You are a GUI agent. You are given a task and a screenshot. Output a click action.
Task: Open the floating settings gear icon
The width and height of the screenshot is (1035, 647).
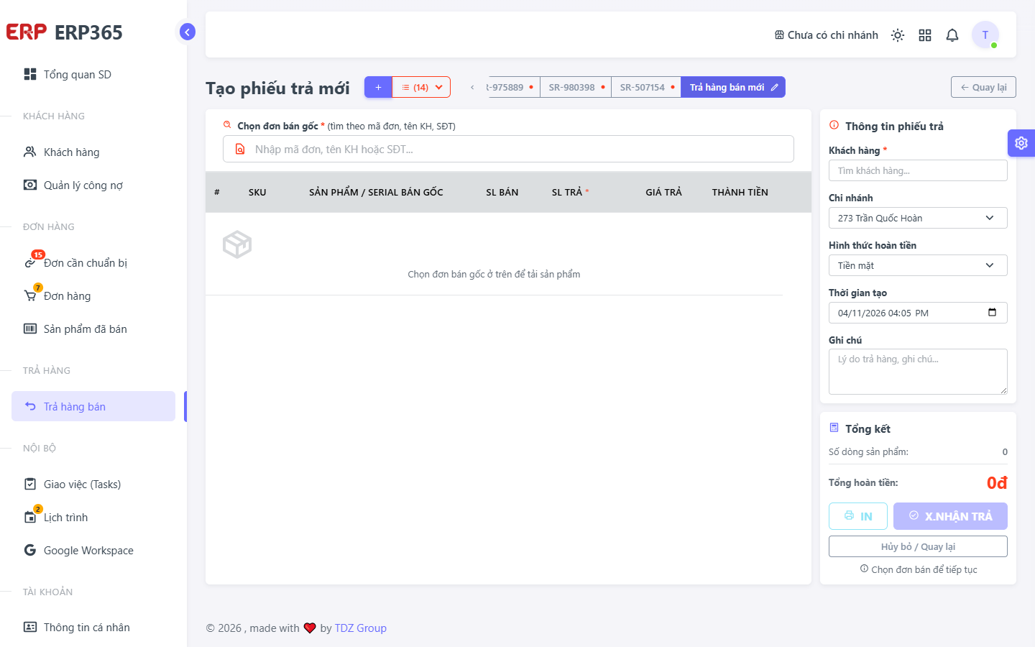click(x=1021, y=143)
